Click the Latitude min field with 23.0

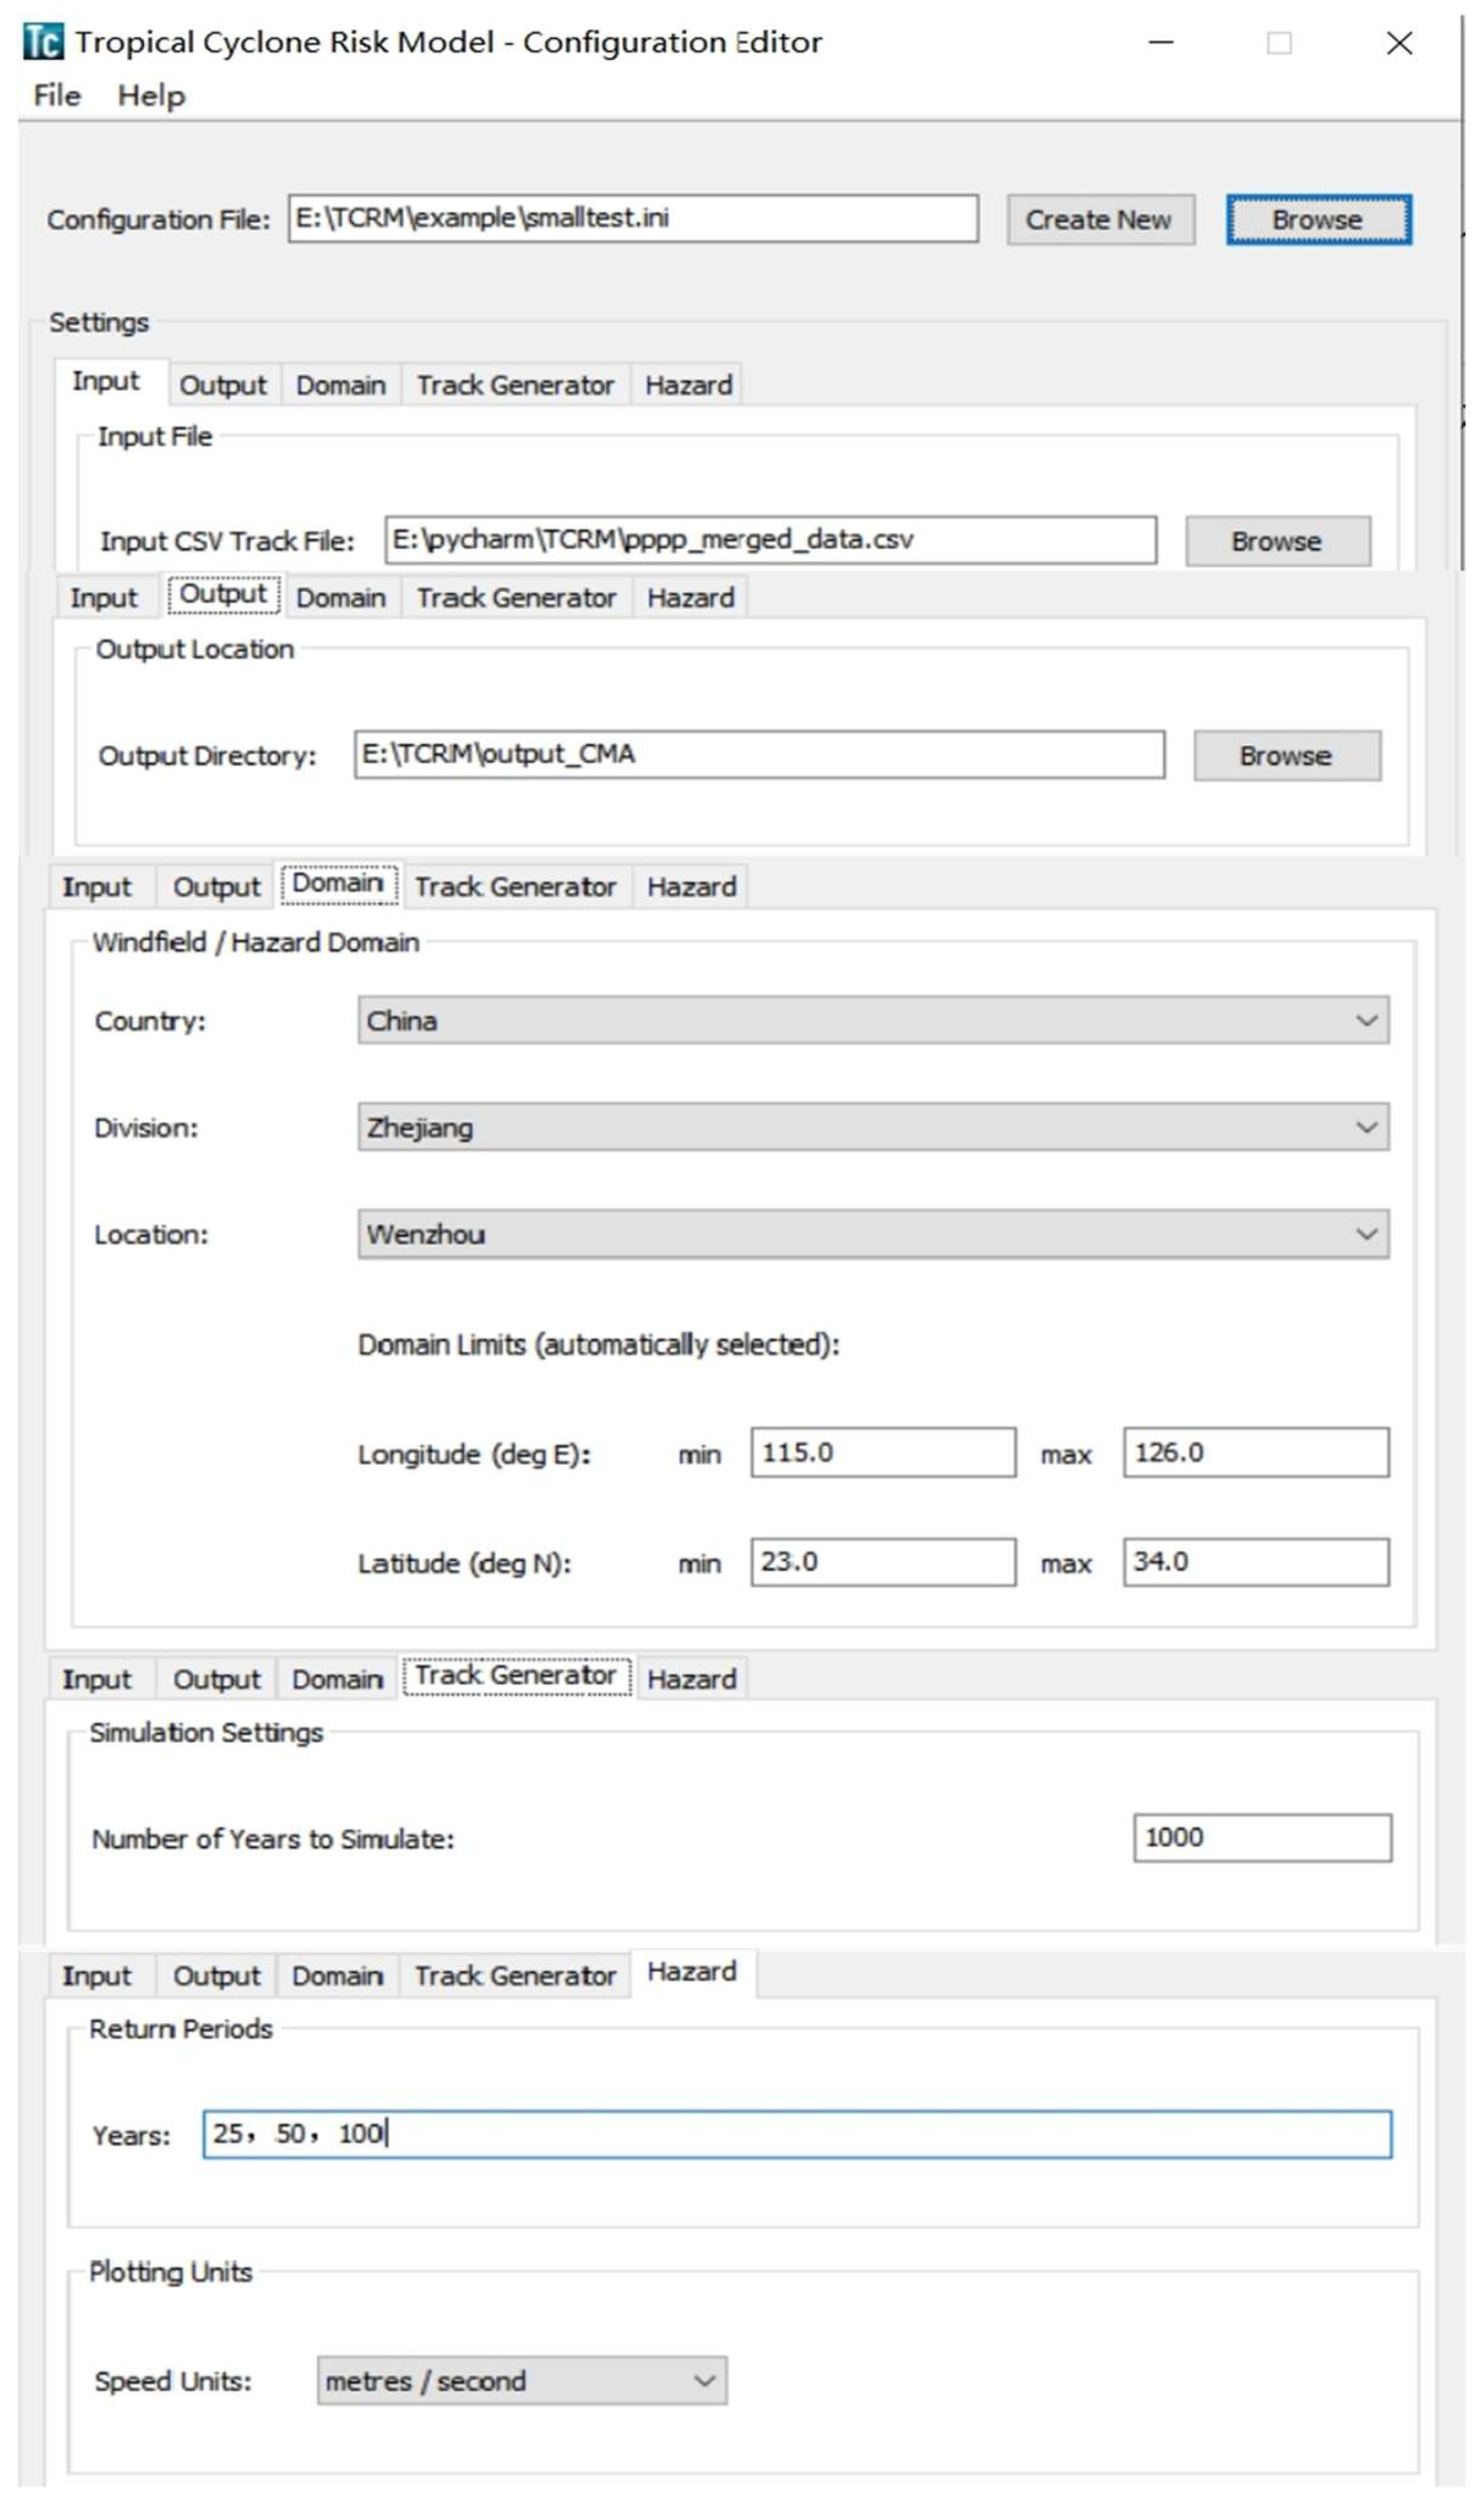pyautogui.click(x=884, y=1561)
